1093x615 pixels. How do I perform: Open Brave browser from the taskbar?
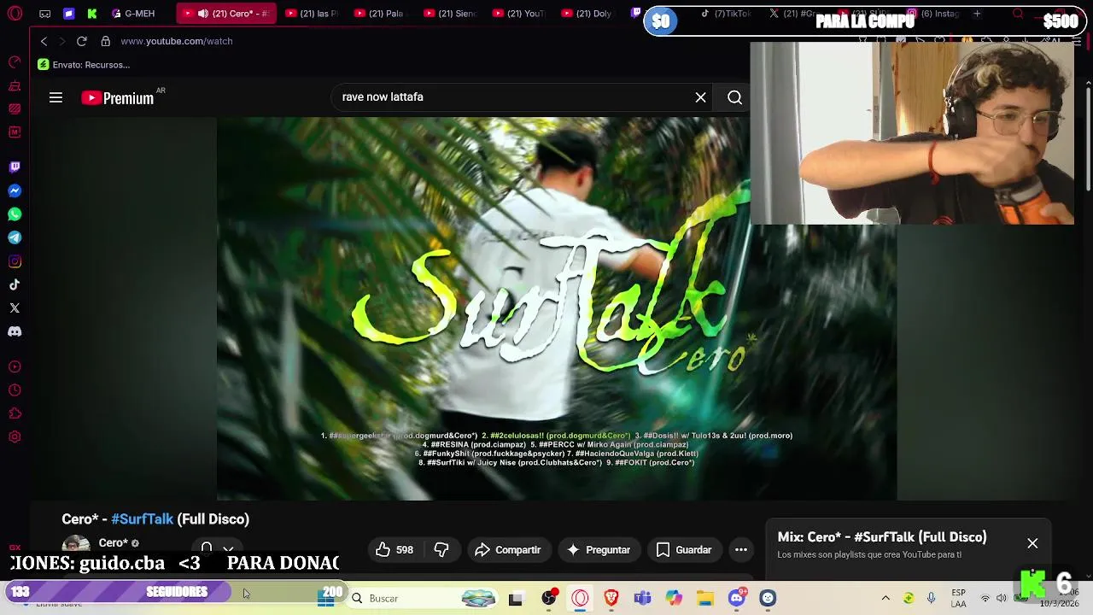pyautogui.click(x=611, y=598)
